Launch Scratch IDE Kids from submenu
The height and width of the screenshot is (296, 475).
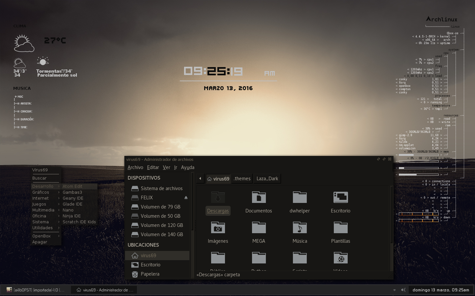(x=79, y=222)
